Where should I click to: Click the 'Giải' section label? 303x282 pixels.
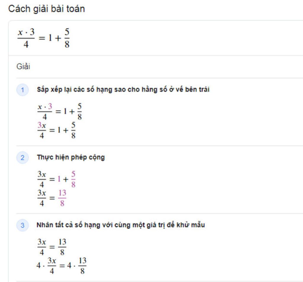[x=23, y=67]
